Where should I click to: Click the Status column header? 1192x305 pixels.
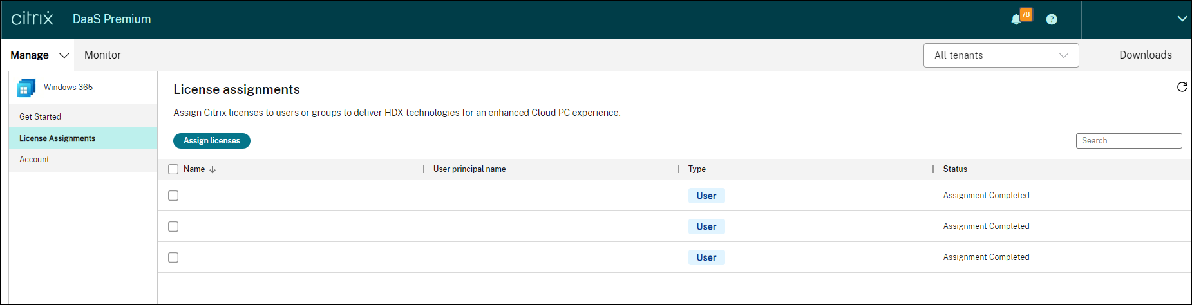coord(955,169)
